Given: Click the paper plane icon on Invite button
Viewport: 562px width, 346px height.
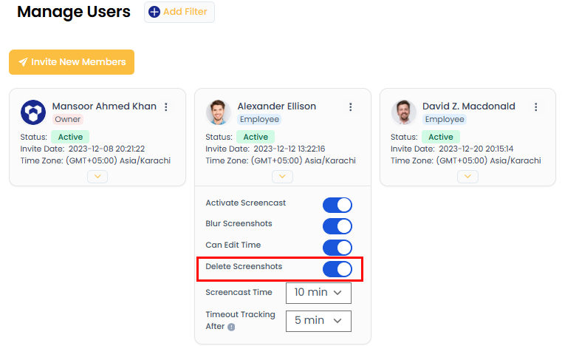Looking at the screenshot, I should point(23,63).
